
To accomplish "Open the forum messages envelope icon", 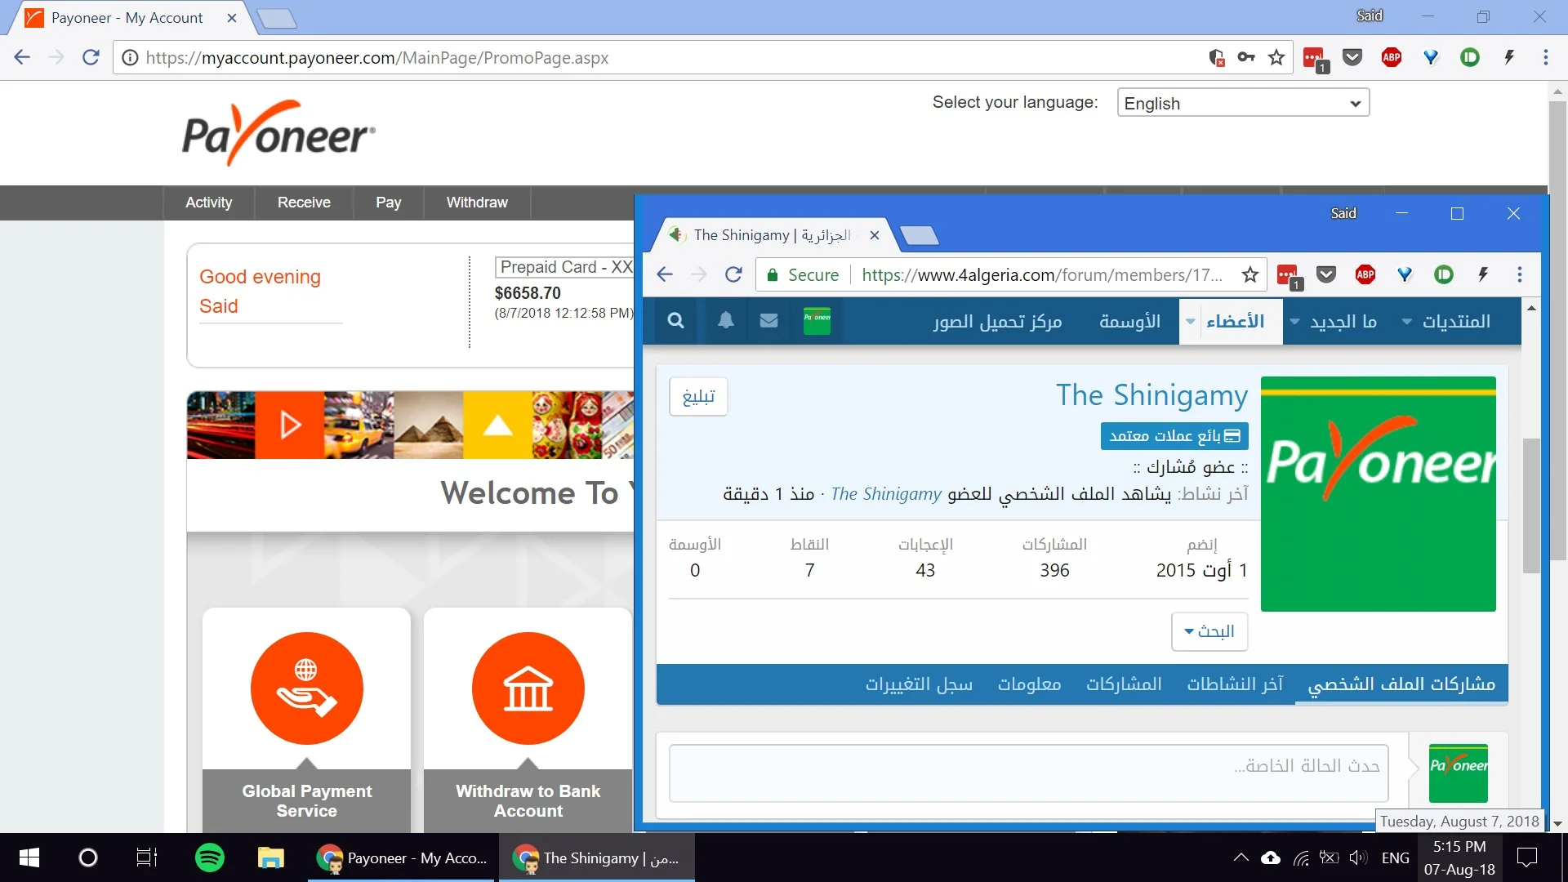I will (768, 321).
